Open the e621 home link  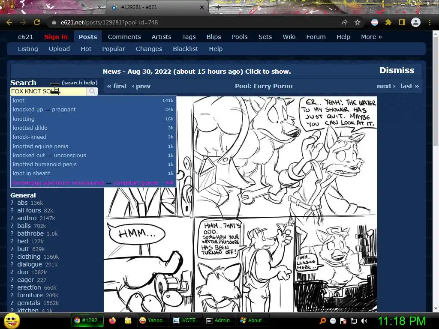click(25, 37)
